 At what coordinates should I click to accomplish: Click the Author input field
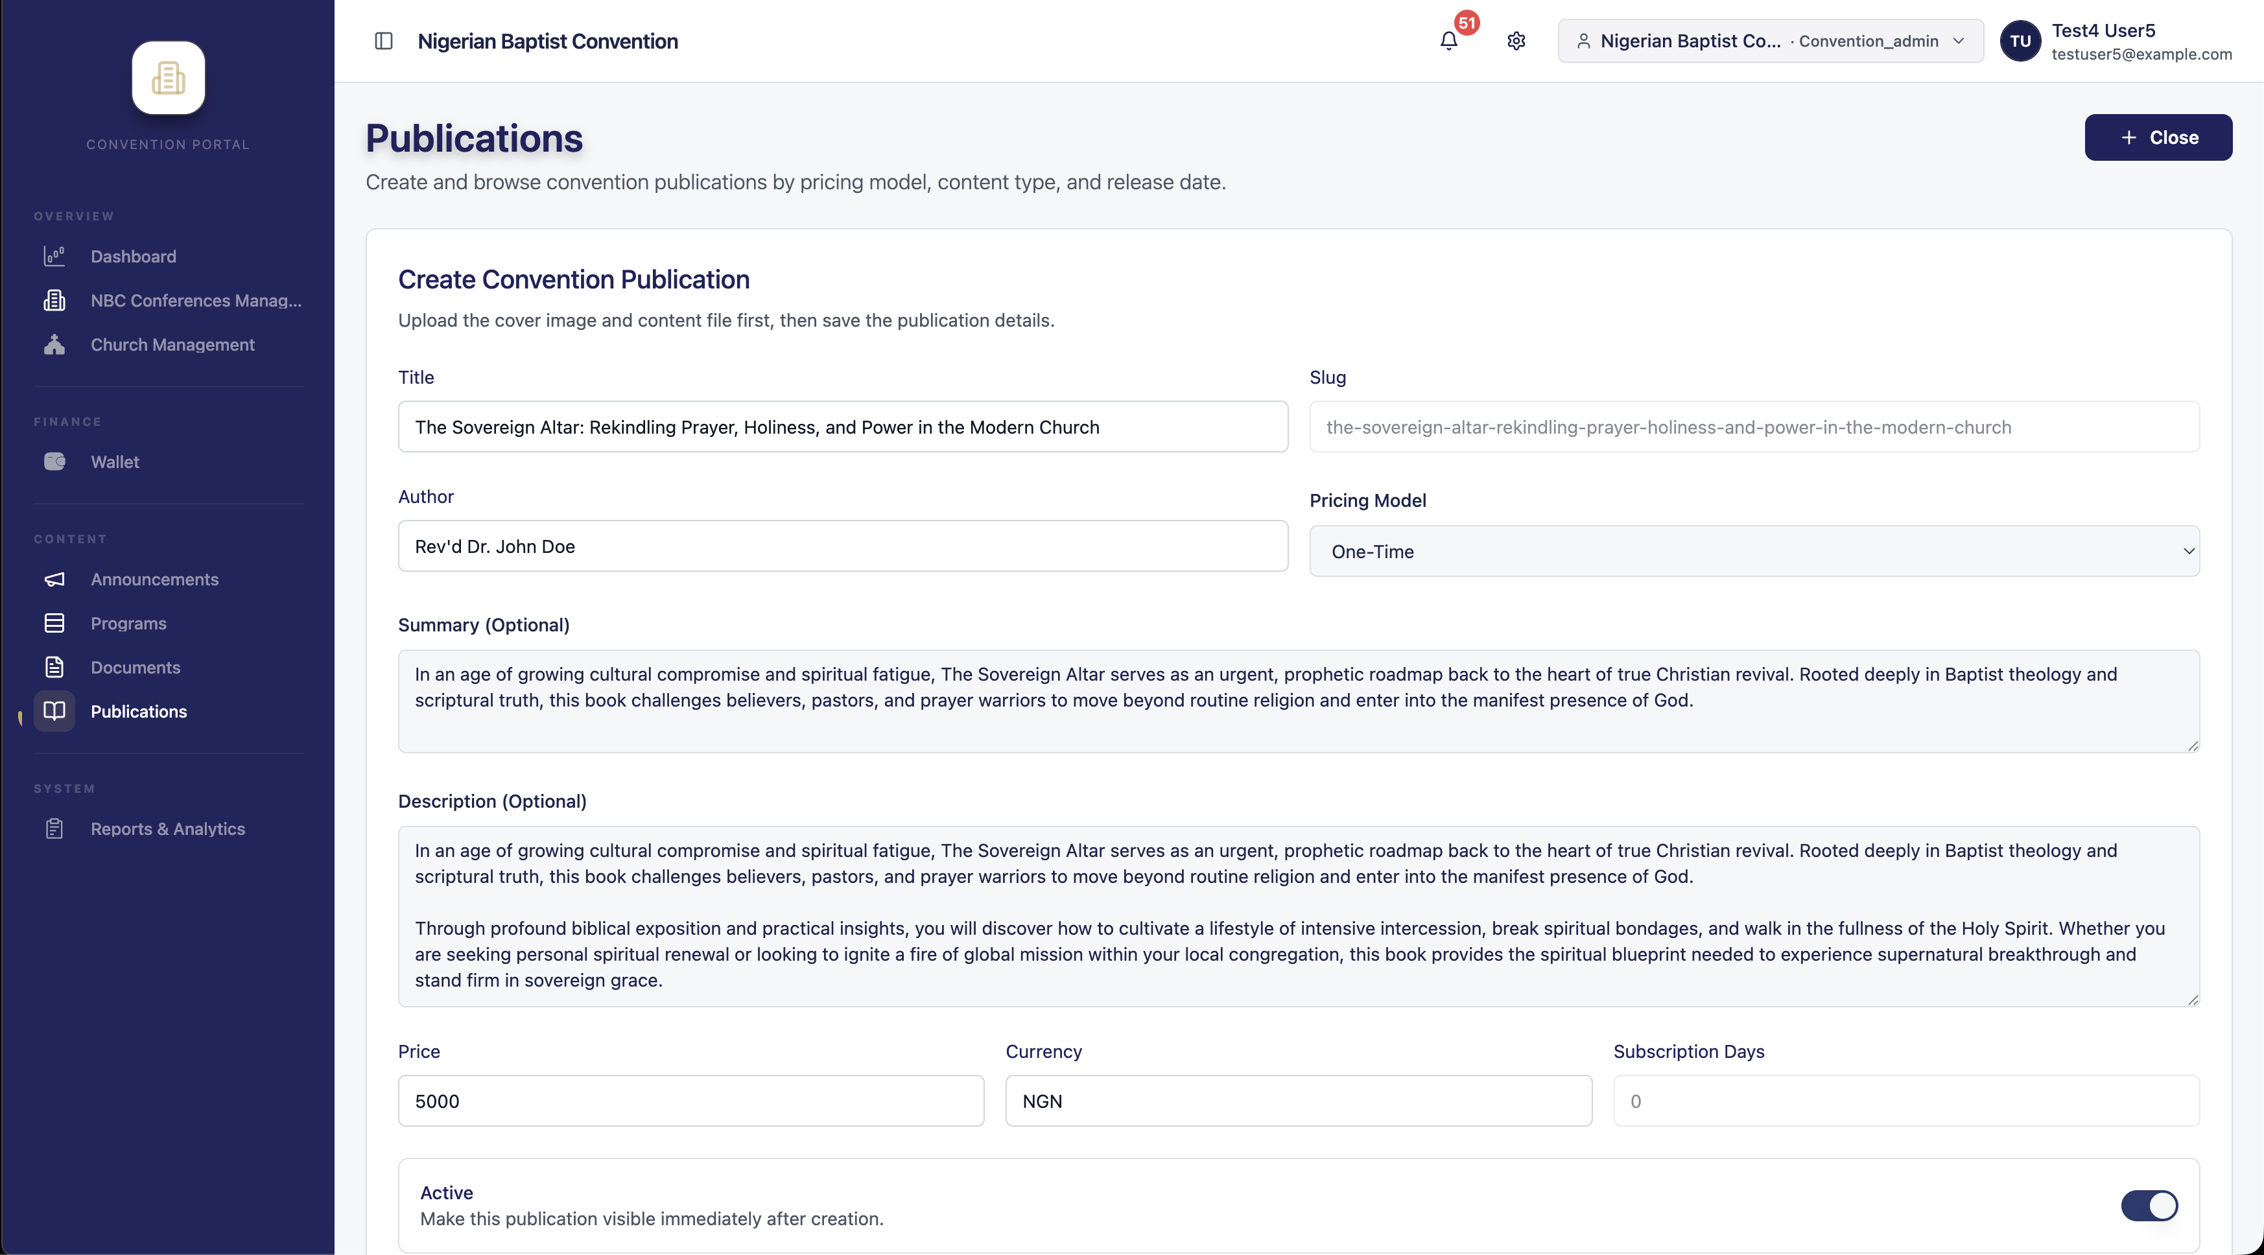coord(843,546)
